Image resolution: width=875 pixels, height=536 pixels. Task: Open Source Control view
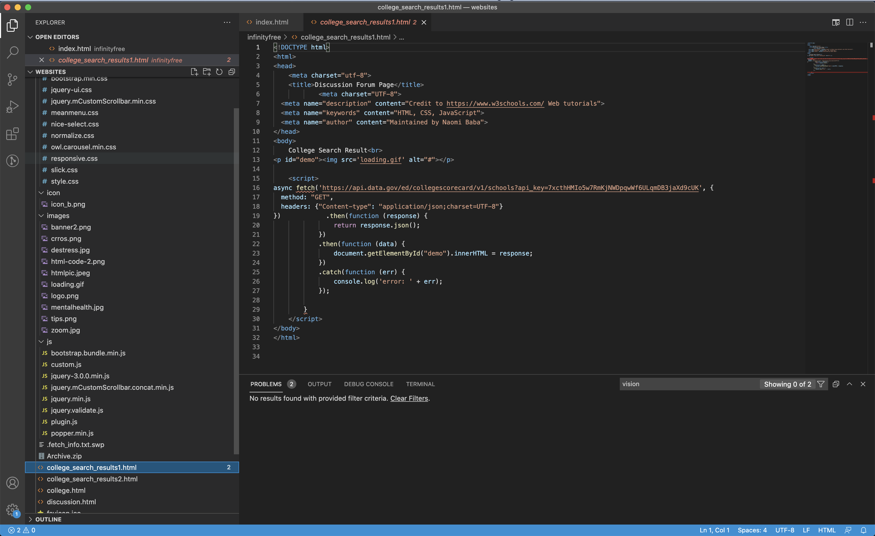pos(12,79)
